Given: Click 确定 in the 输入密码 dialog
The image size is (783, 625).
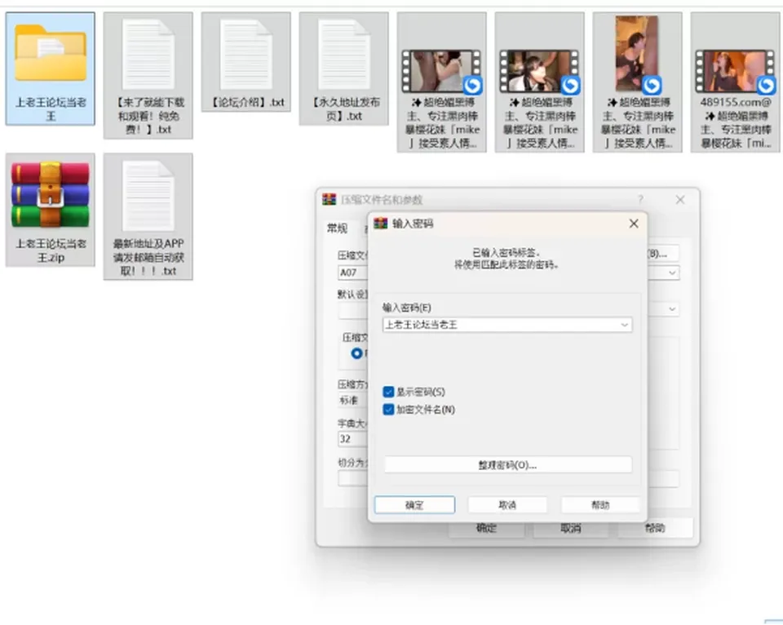Looking at the screenshot, I should click(414, 504).
